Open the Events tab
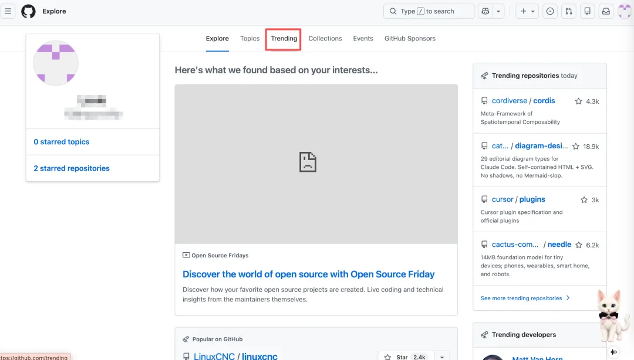Screen dimensions: 634x360 tap(363, 38)
